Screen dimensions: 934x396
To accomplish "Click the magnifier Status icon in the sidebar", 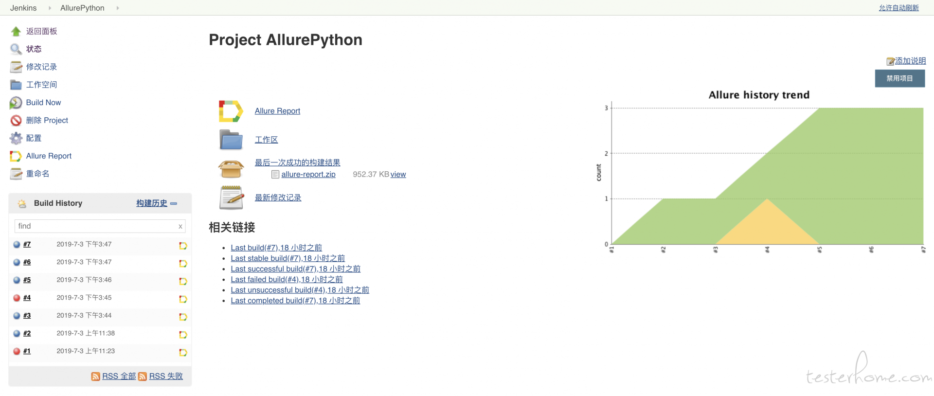I will [x=16, y=49].
